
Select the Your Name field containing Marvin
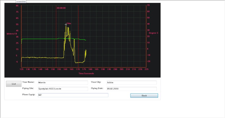63,83
